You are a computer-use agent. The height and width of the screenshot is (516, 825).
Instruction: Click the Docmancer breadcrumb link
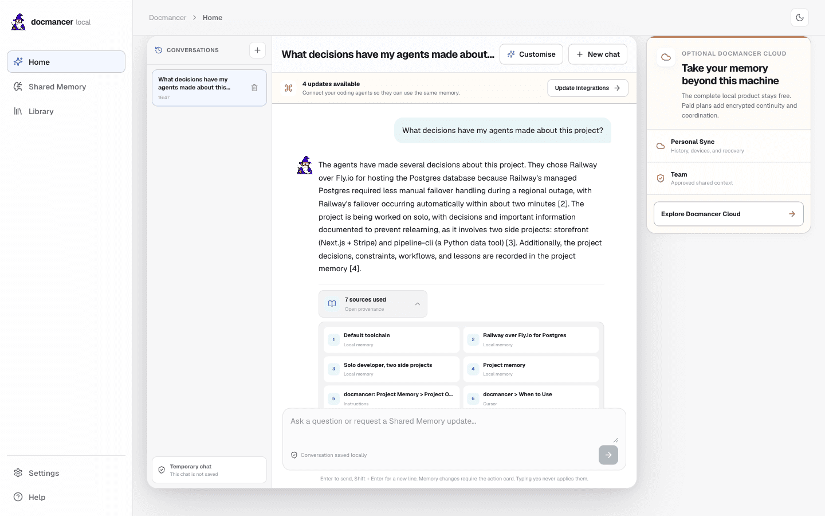tap(167, 18)
